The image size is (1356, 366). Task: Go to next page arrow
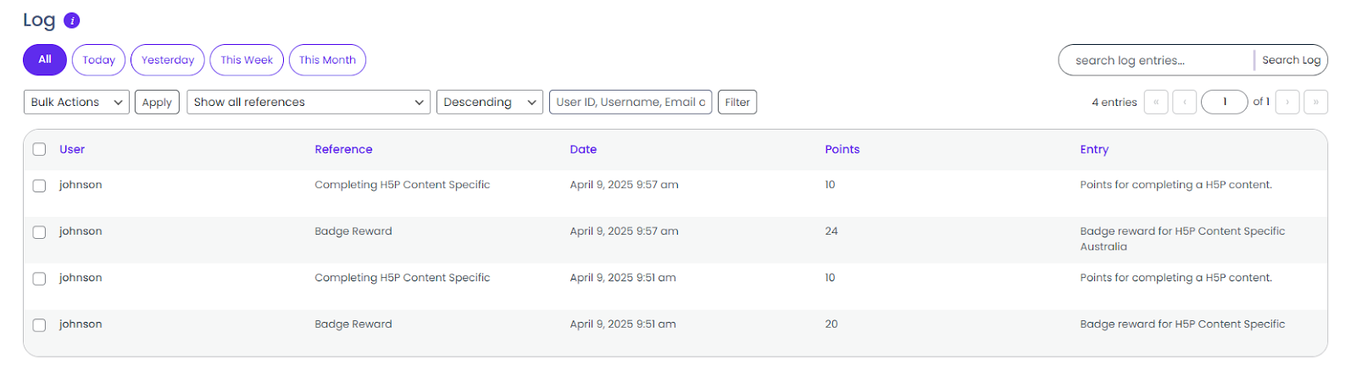[1287, 103]
